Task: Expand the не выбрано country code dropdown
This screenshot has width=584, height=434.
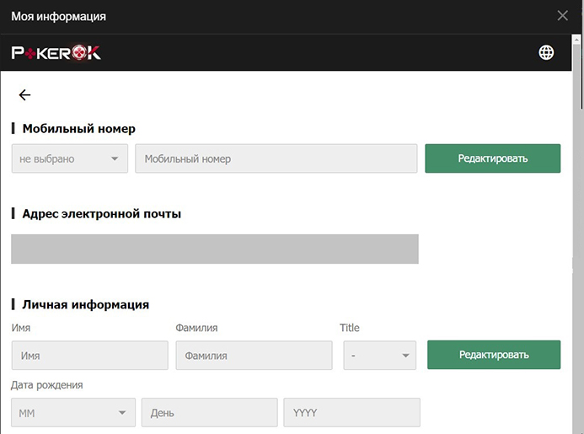Action: point(69,158)
